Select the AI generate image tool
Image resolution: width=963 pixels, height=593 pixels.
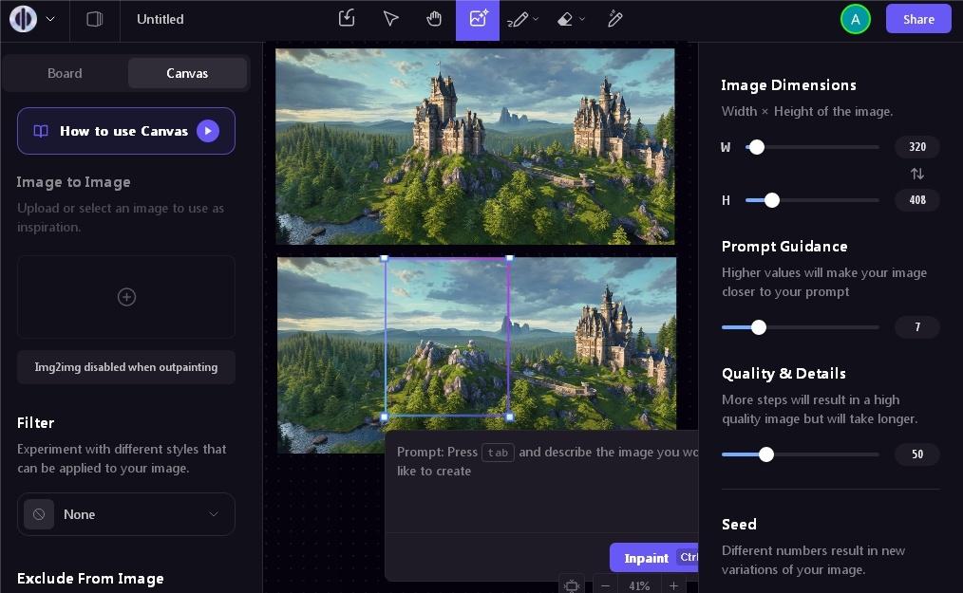[478, 19]
